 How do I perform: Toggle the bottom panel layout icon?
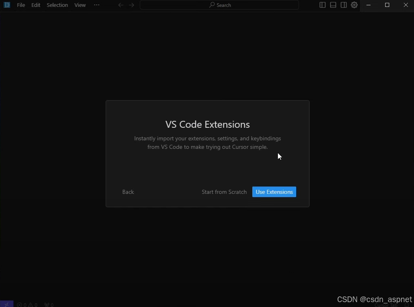(x=333, y=5)
